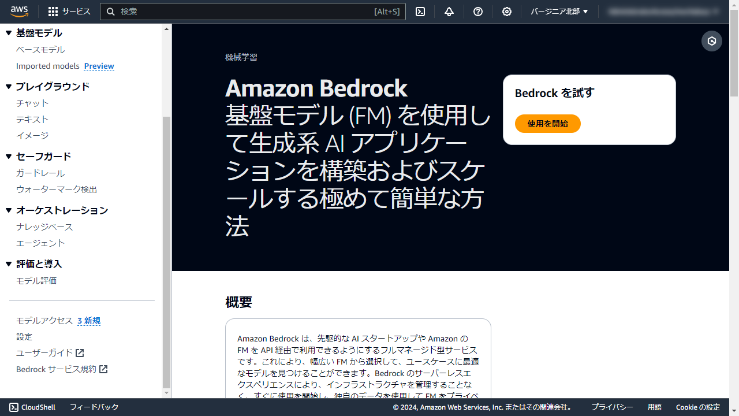739x416 pixels.
Task: Click the main page scrollbar thumb
Action: pyautogui.click(x=734, y=53)
